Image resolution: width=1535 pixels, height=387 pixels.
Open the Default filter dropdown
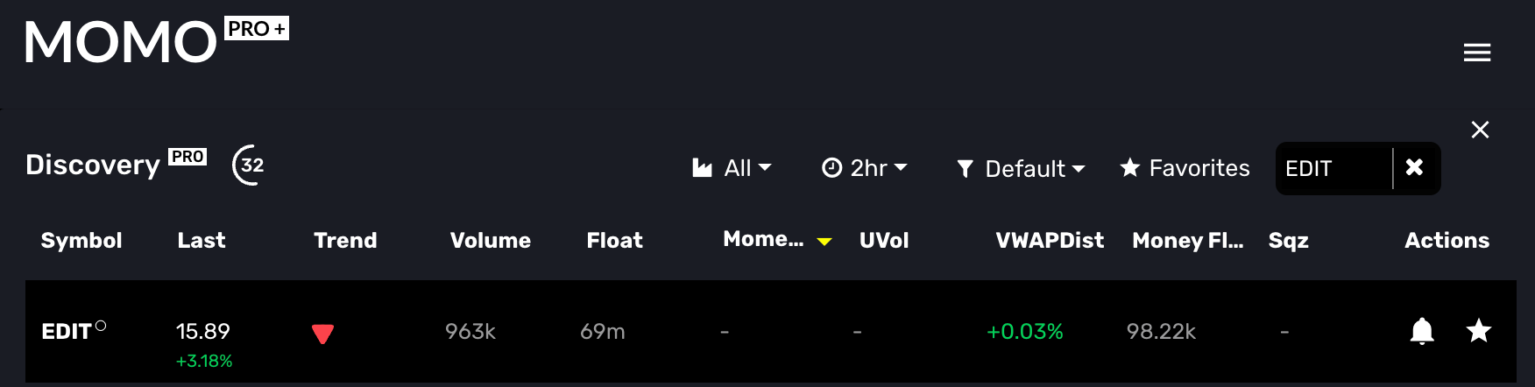point(1021,168)
